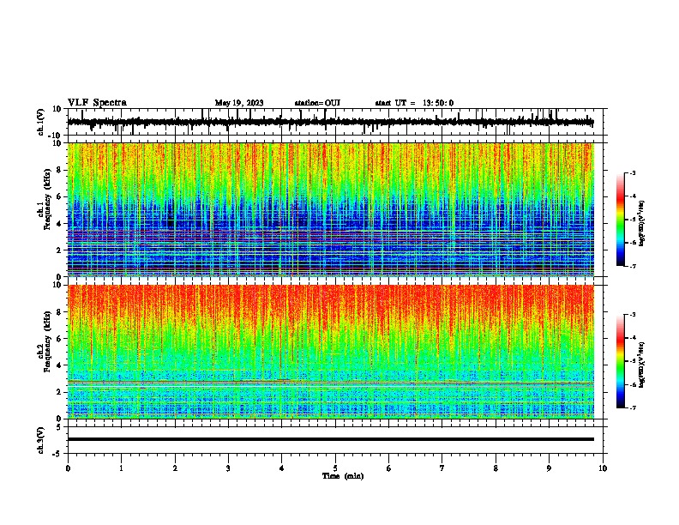Click time axis tick label "7"

[442, 468]
